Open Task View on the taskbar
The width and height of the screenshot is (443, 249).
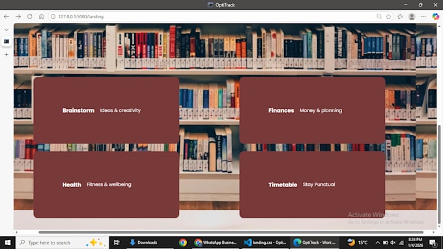tap(117, 242)
